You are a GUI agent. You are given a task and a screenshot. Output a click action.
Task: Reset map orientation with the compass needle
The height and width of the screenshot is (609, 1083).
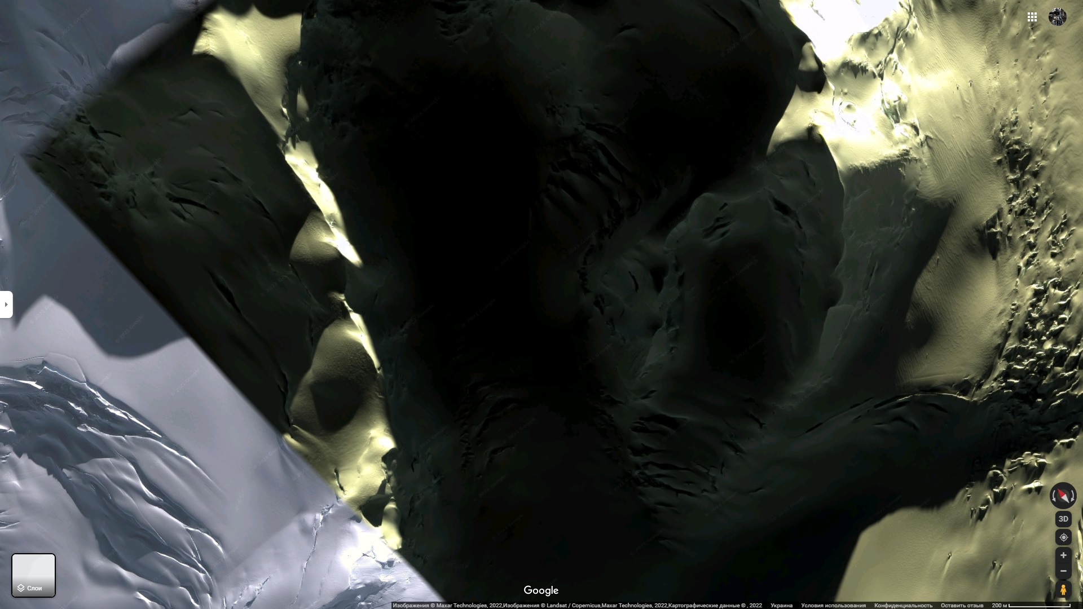(x=1063, y=496)
